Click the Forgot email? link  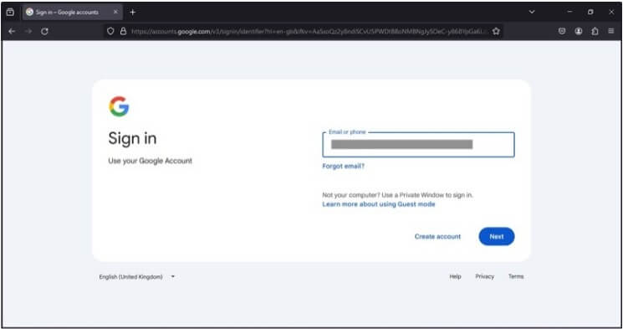(x=344, y=167)
